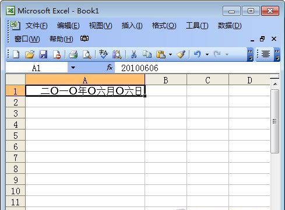Screen dimensions: 285x210
Task: Select row 5 header
Action: tap(16, 135)
